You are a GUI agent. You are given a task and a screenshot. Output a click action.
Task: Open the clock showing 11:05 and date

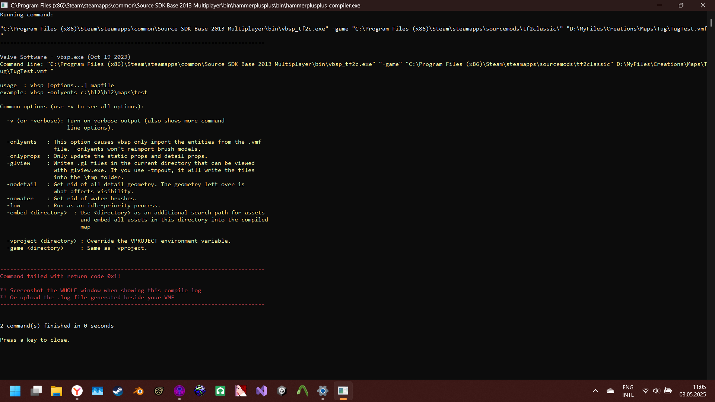point(693,391)
